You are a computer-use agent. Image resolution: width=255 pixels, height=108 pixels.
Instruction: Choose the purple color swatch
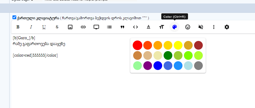148,66
